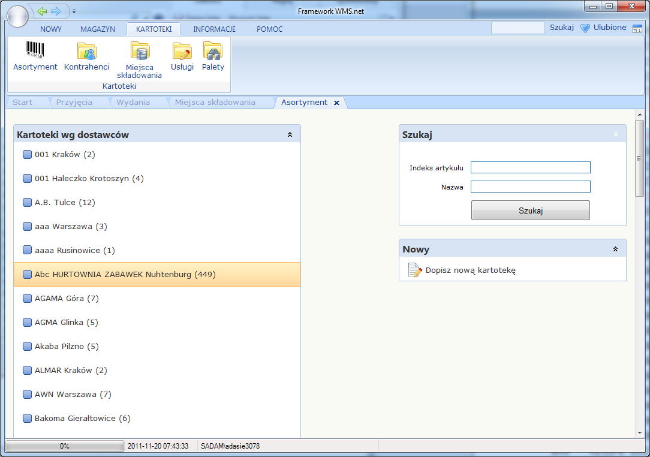
Task: Close the Asortyment tab
Action: tap(336, 103)
